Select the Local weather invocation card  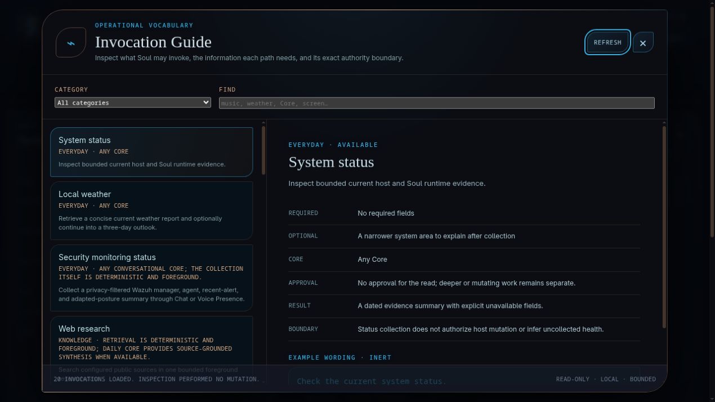click(151, 211)
